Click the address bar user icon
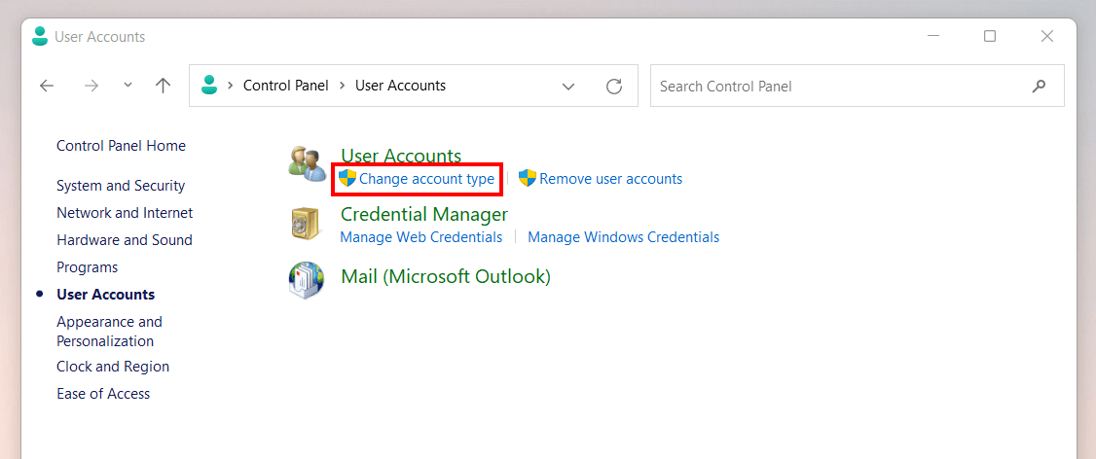This screenshot has width=1096, height=459. [208, 86]
